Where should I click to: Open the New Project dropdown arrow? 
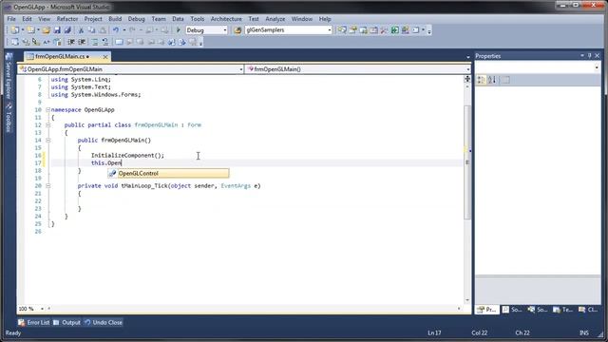point(23,30)
